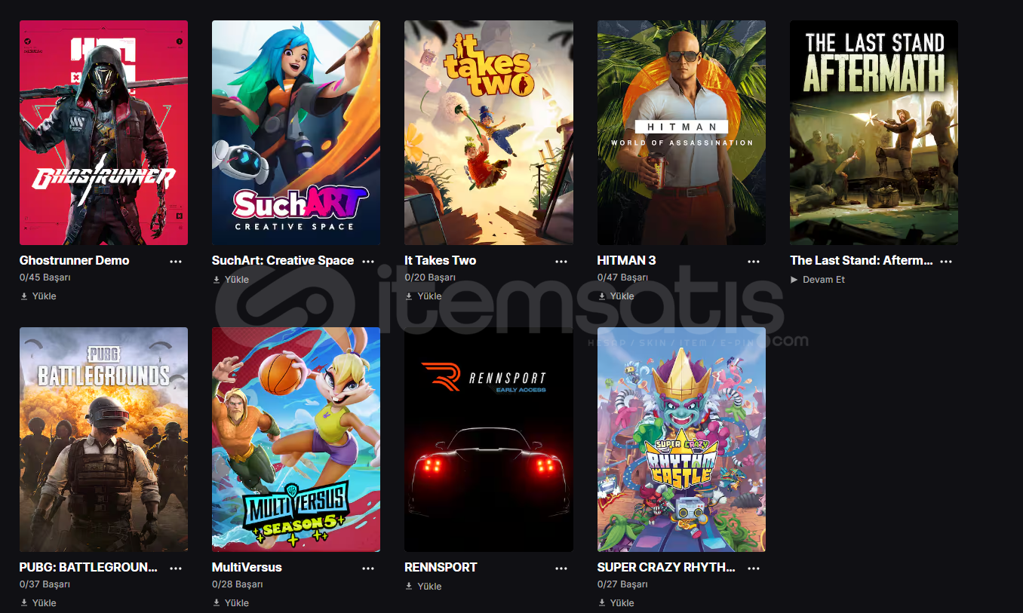The image size is (1023, 613).
Task: Click Yükle under Ghostrunner Demo
Action: 38,296
